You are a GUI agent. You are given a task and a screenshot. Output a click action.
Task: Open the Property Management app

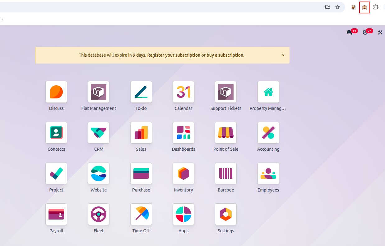point(268,92)
